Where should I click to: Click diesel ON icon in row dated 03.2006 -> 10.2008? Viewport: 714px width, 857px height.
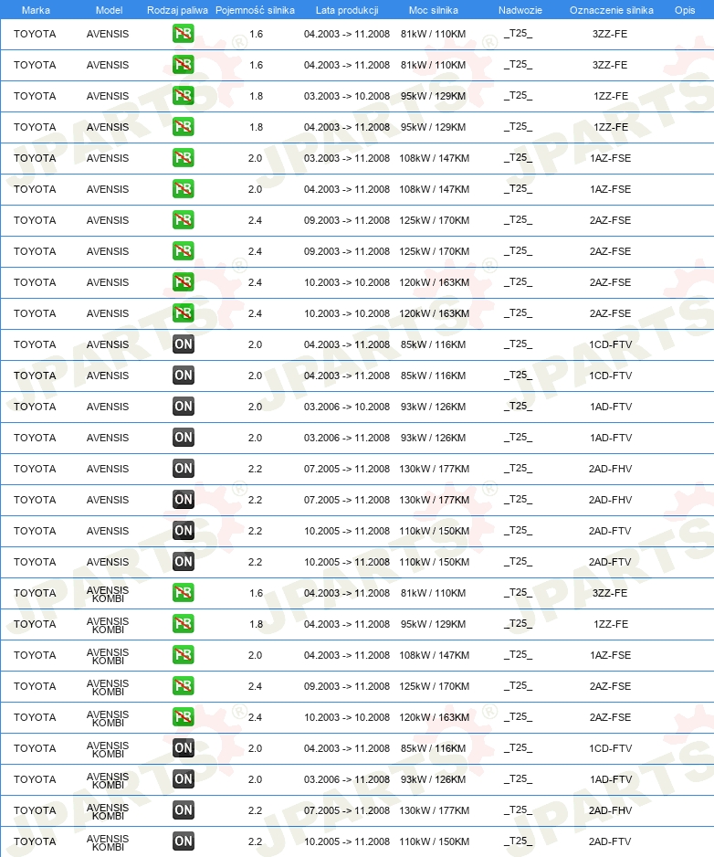tap(183, 406)
